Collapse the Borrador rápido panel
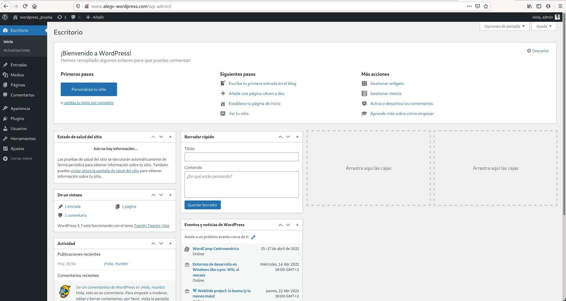The image size is (566, 301). point(297,137)
